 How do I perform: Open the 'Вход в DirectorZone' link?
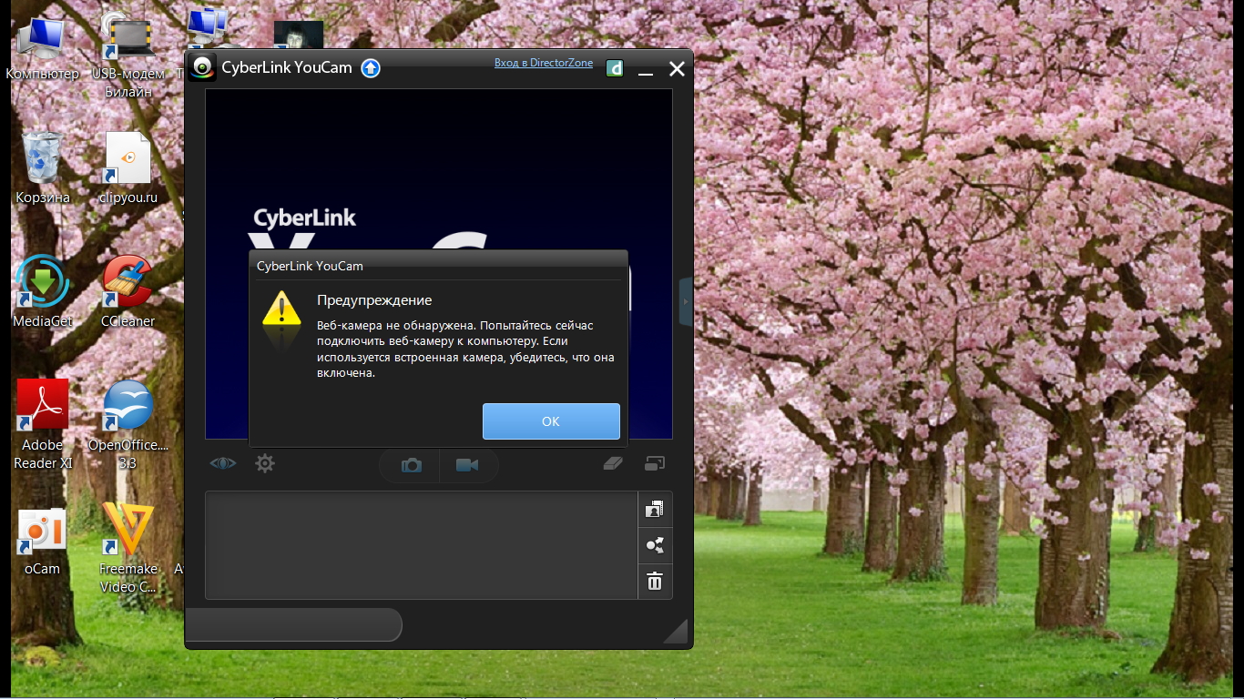(544, 64)
